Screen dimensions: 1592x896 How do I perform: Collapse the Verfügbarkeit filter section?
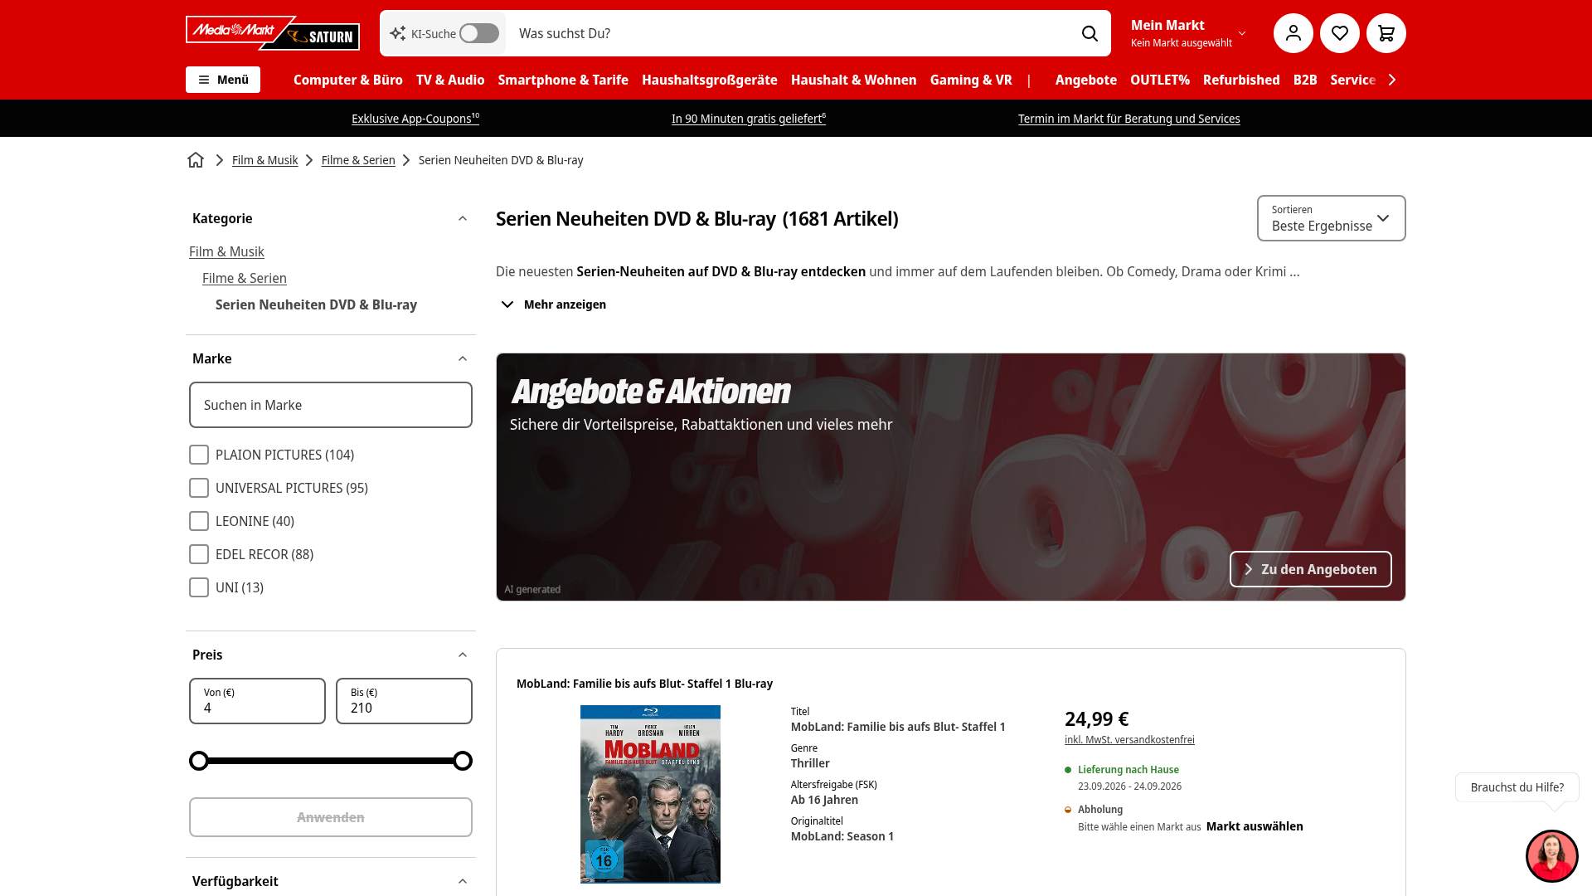(463, 881)
